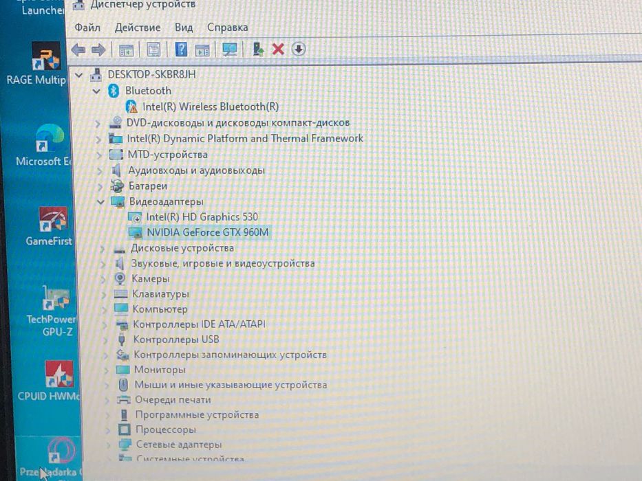Image resolution: width=642 pixels, height=481 pixels.
Task: Select Звуковые, игровые и видеоустройства row
Action: tap(223, 263)
